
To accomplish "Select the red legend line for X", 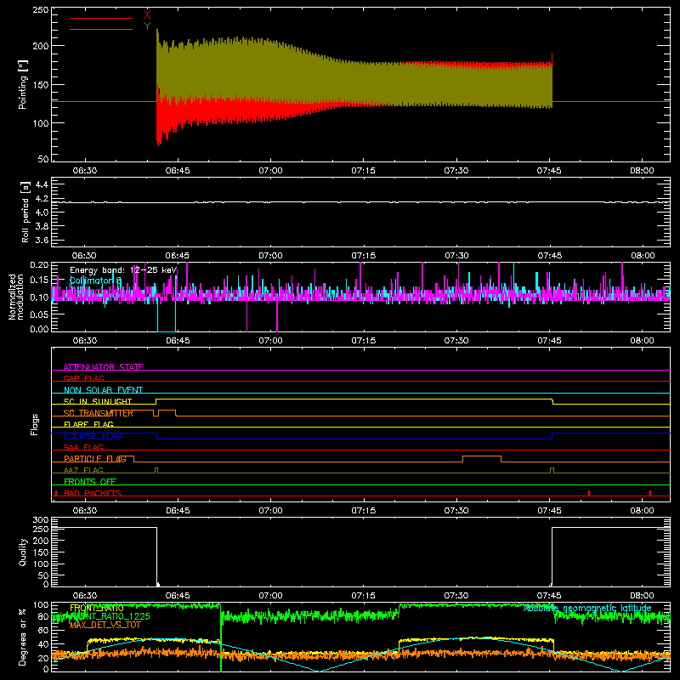I will [101, 18].
